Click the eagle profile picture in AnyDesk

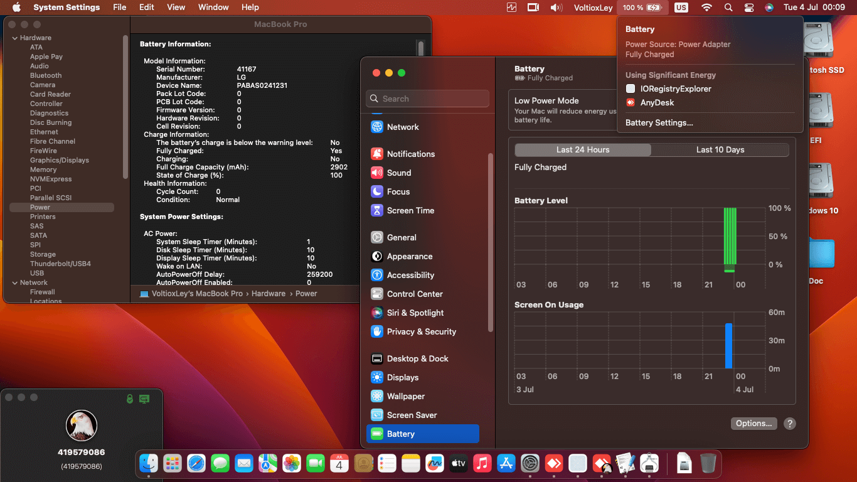(x=82, y=426)
